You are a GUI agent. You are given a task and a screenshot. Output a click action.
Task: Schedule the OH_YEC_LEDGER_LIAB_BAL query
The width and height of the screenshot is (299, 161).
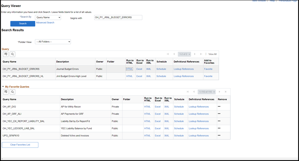tap(179, 129)
